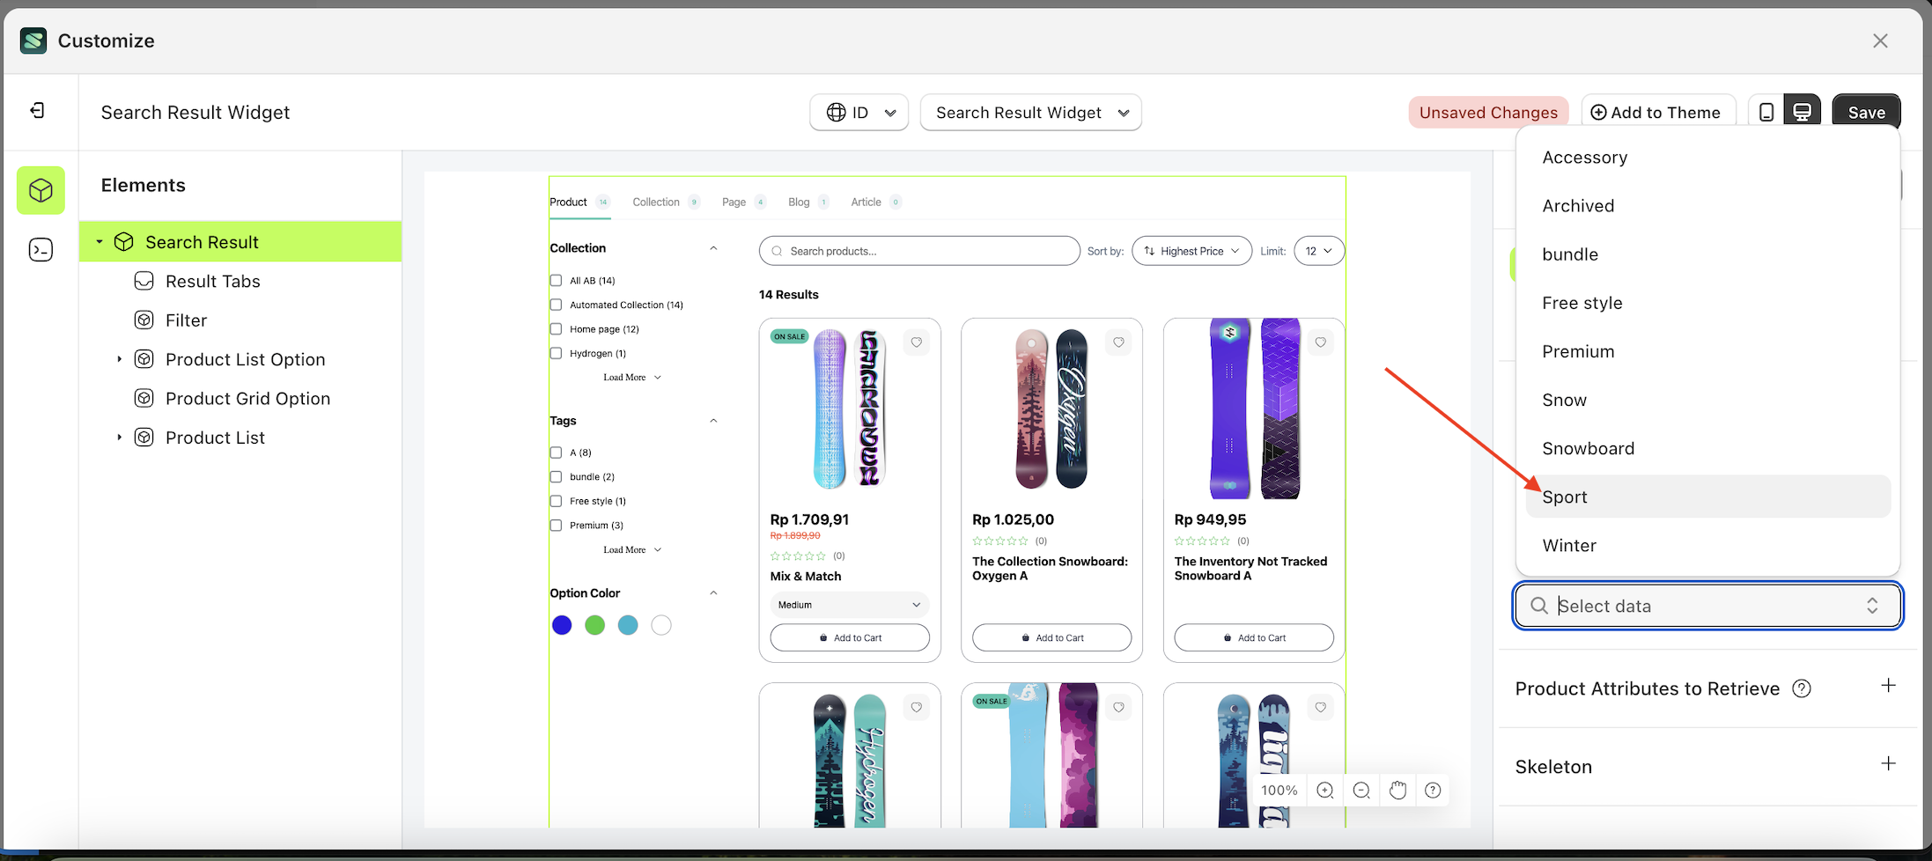Click the Save button

1867,112
